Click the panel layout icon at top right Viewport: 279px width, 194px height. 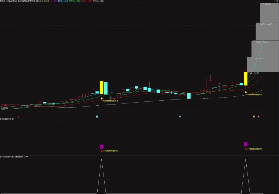[277, 1]
